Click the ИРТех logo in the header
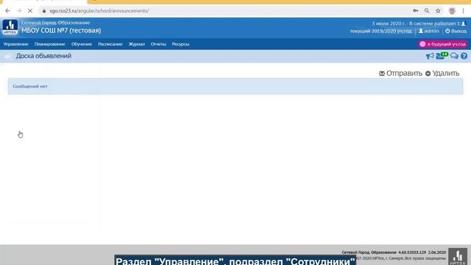The image size is (471, 265). pos(10,27)
